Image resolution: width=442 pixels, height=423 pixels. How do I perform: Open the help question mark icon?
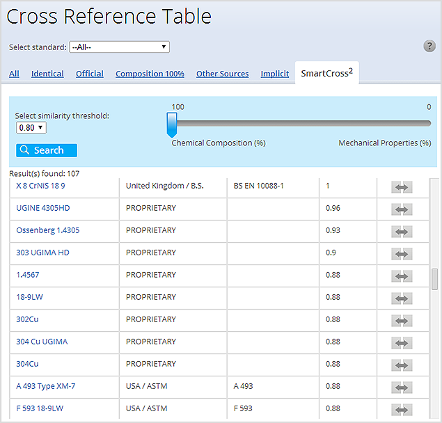[429, 46]
